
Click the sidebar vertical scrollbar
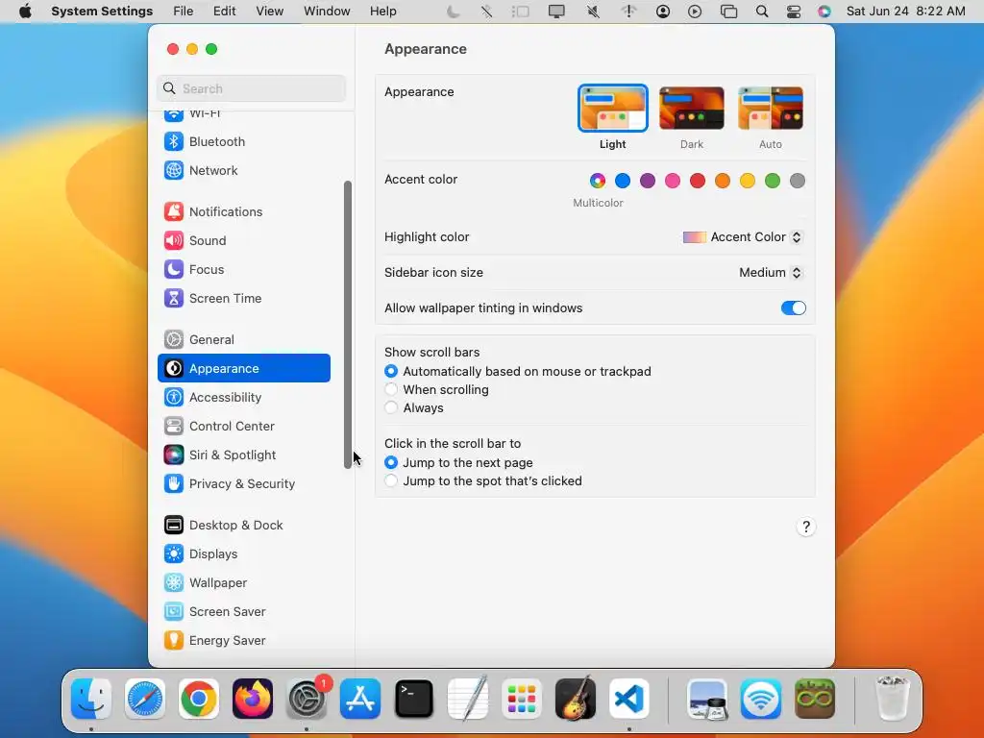pos(348,325)
